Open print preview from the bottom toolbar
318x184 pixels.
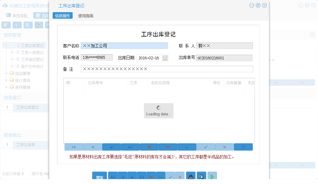click(x=202, y=176)
